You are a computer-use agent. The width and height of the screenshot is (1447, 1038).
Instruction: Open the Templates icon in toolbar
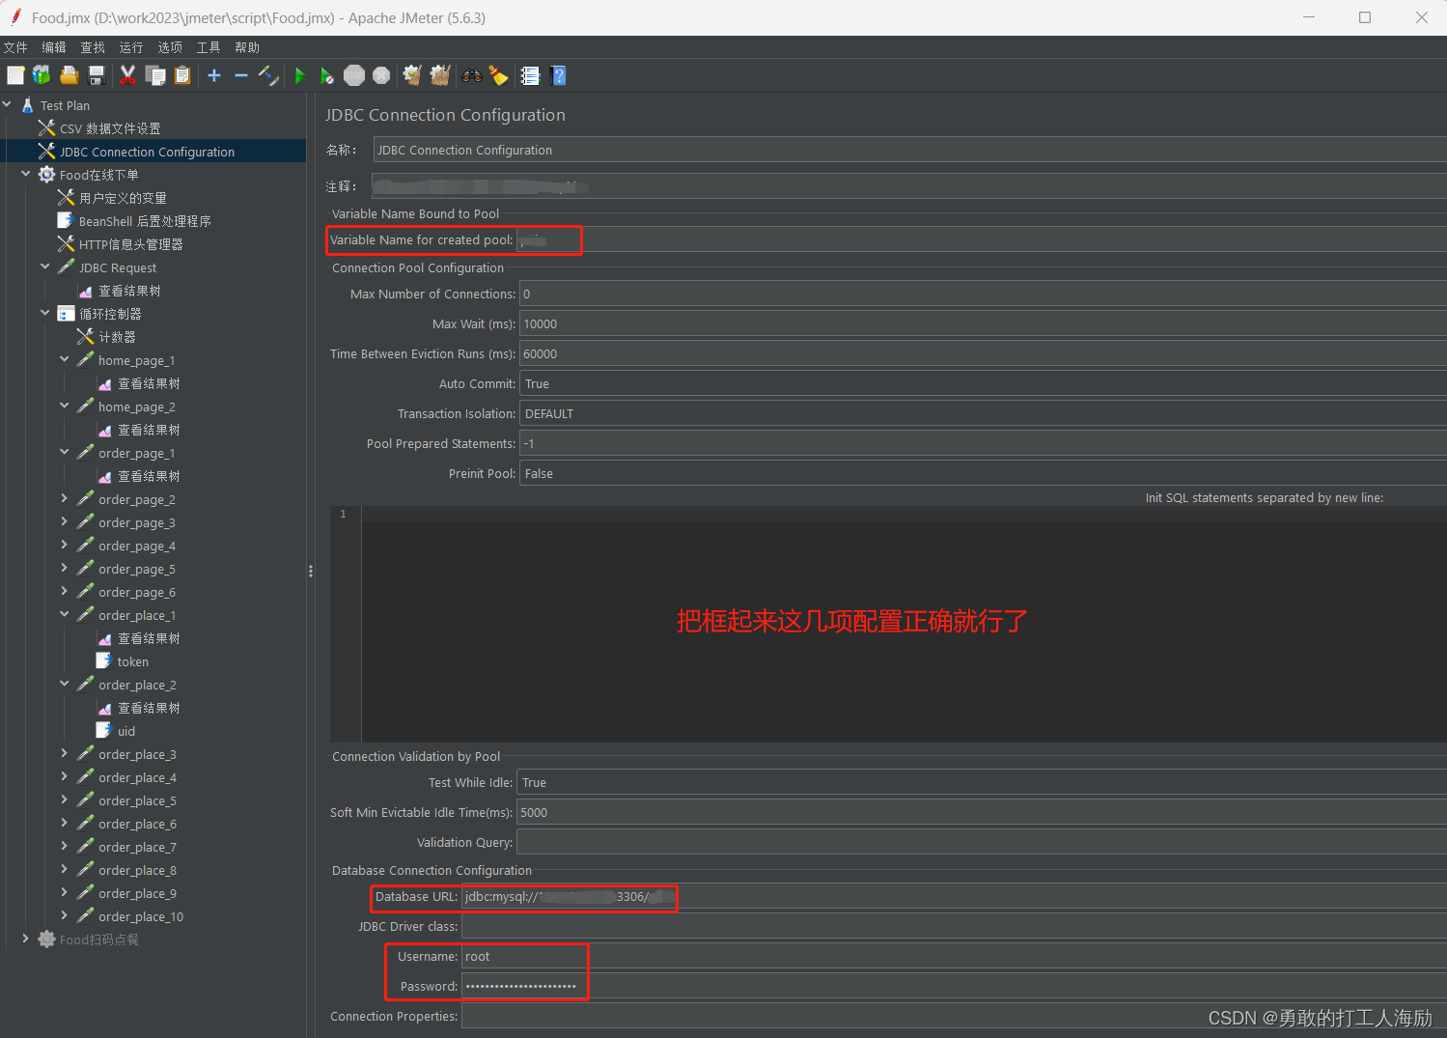(42, 75)
